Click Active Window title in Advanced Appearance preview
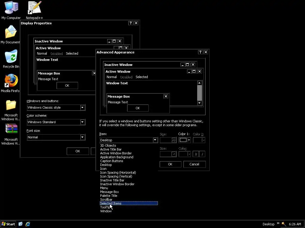The width and height of the screenshot is (305, 228). [118, 72]
